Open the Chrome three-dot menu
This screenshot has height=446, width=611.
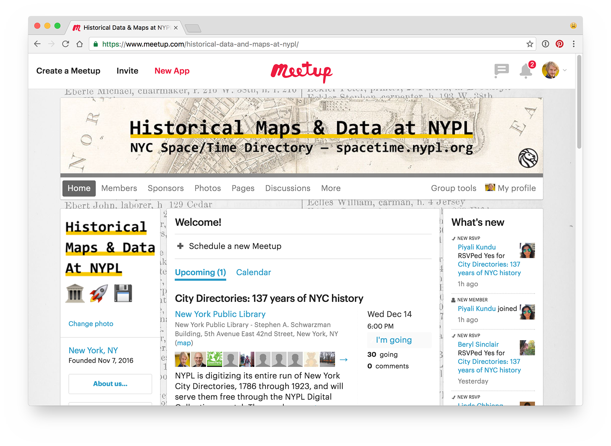pos(574,44)
